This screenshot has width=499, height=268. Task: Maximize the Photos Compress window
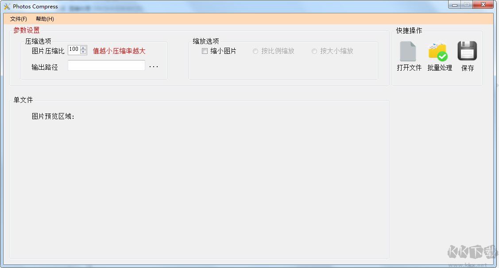(x=467, y=5)
